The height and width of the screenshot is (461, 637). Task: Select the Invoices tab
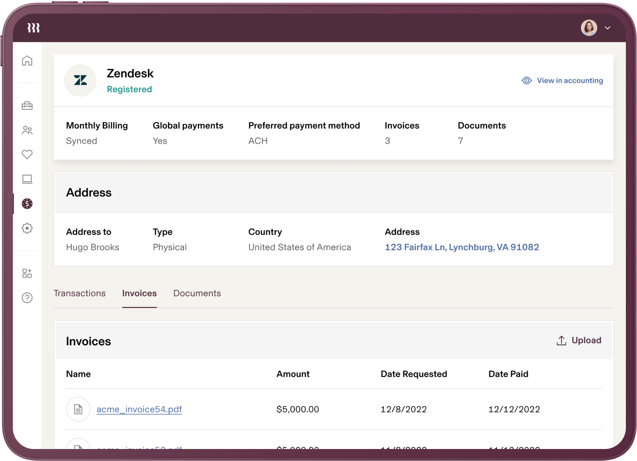140,293
